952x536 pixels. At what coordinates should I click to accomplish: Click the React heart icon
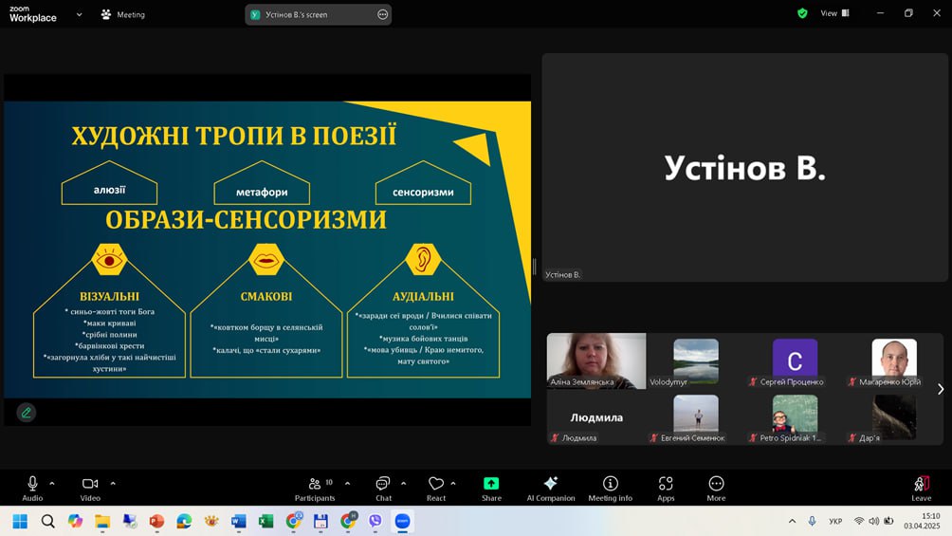435,484
